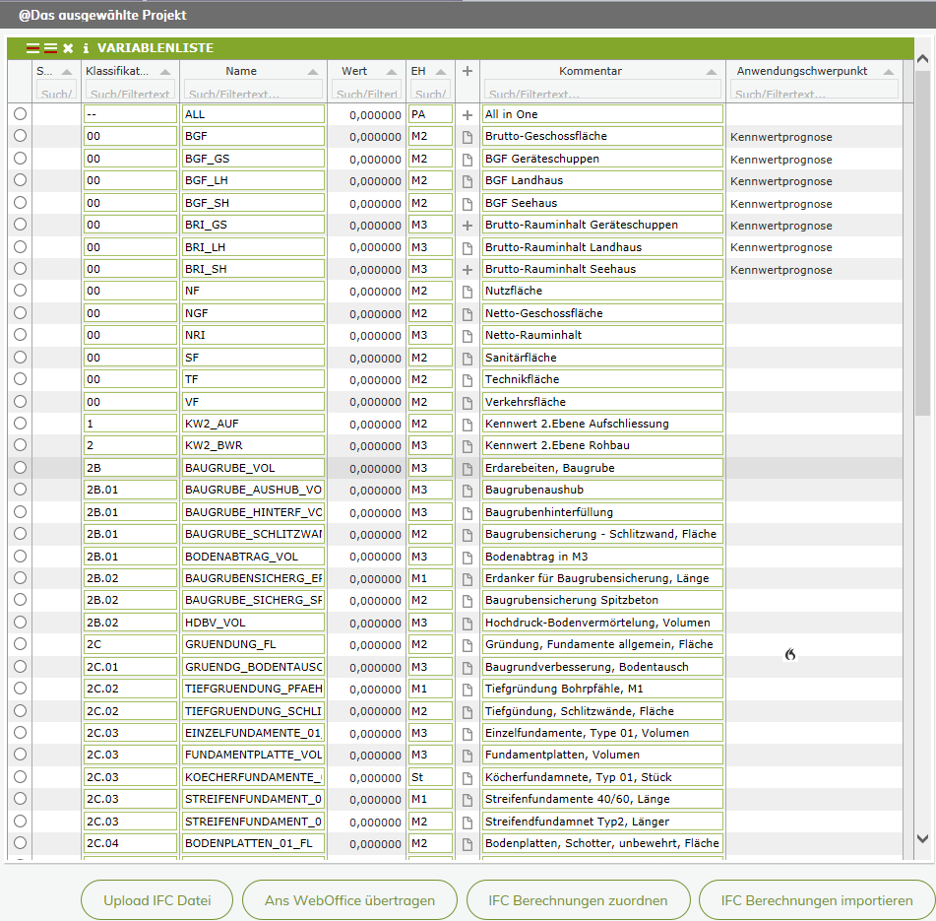Click the plus icon in the ALL row
Viewport: 936px width, 921px height.
click(x=468, y=114)
